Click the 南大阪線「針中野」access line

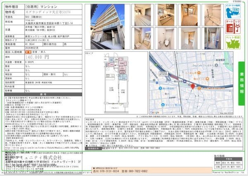[x=40, y=30]
